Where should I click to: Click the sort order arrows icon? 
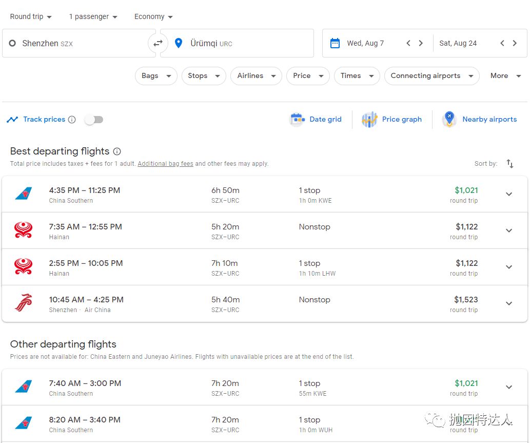pos(509,164)
